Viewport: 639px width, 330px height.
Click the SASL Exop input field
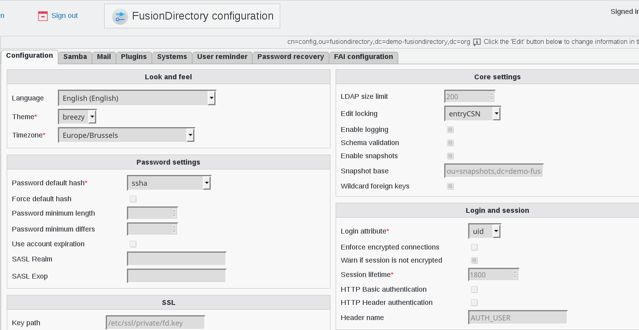pos(177,276)
